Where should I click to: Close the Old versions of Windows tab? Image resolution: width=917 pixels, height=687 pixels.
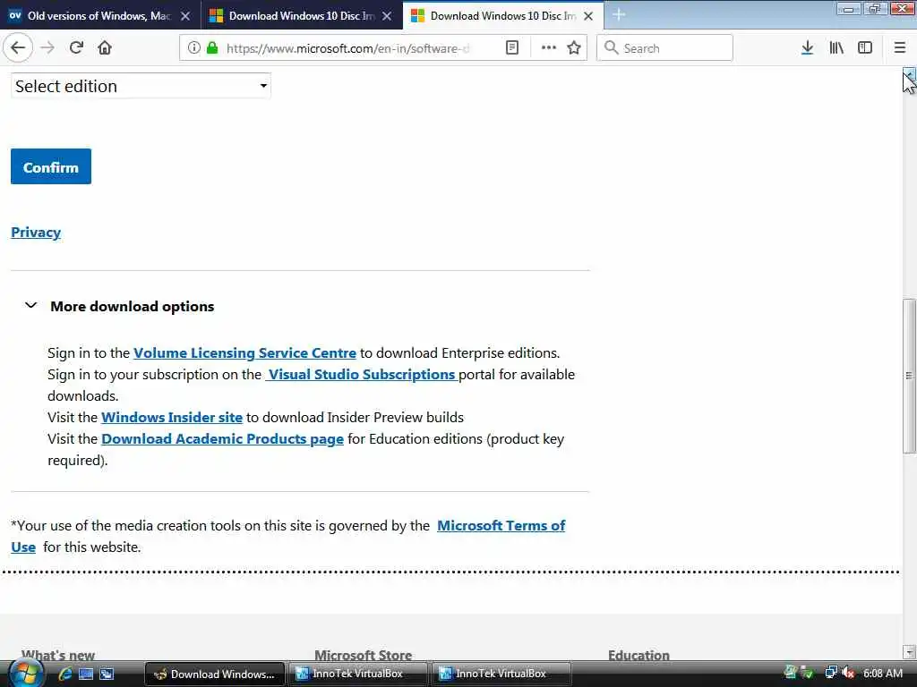(184, 16)
